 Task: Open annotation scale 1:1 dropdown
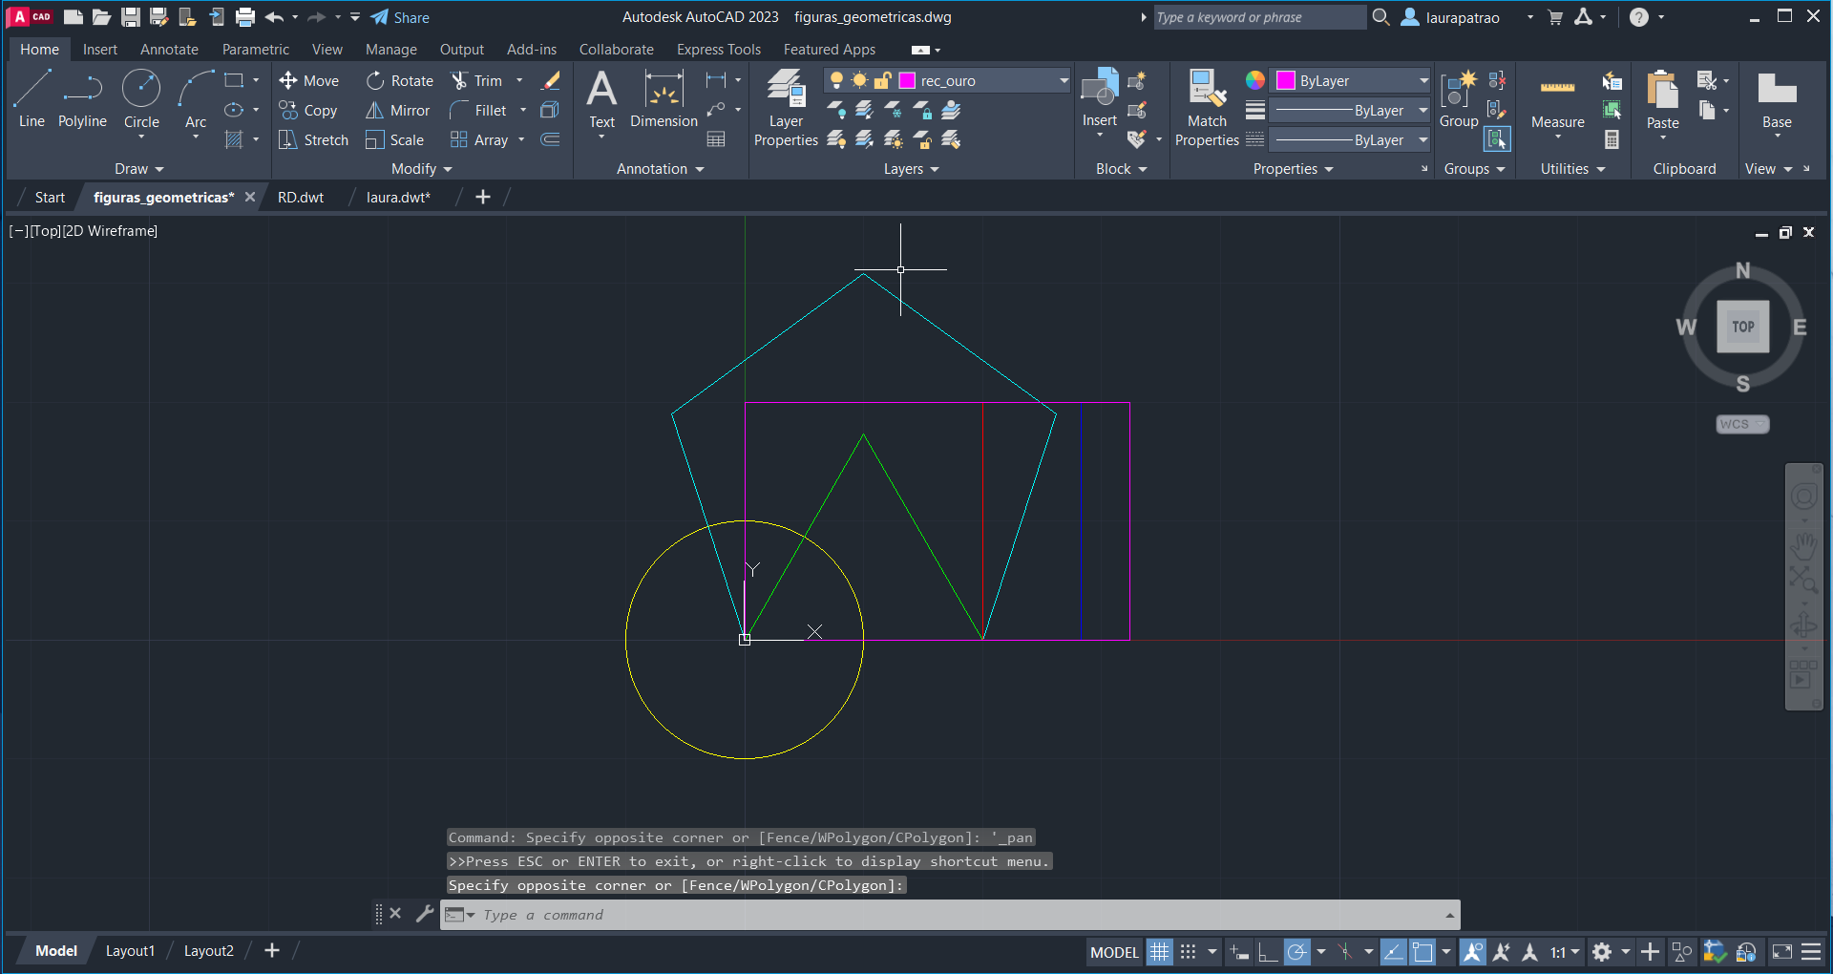click(x=1564, y=951)
